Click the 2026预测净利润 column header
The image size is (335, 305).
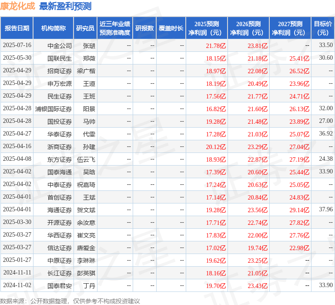(248, 28)
